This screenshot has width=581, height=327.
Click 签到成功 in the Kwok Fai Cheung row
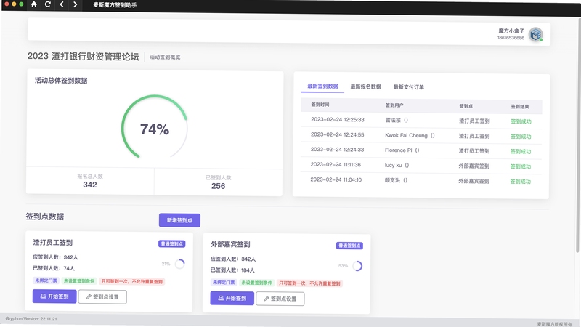pos(521,137)
